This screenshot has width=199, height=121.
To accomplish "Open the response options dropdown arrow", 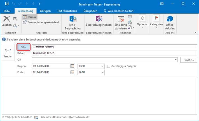I will [134, 27].
